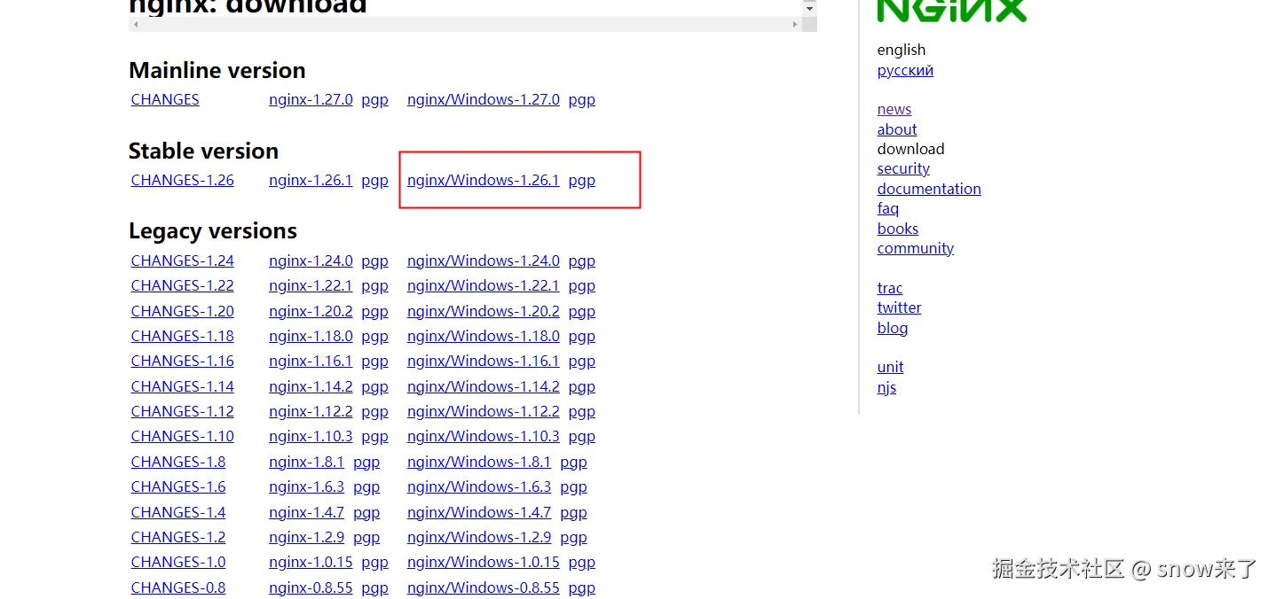The height and width of the screenshot is (599, 1276).
Task: Open the blog link in sidebar
Action: coord(893,328)
